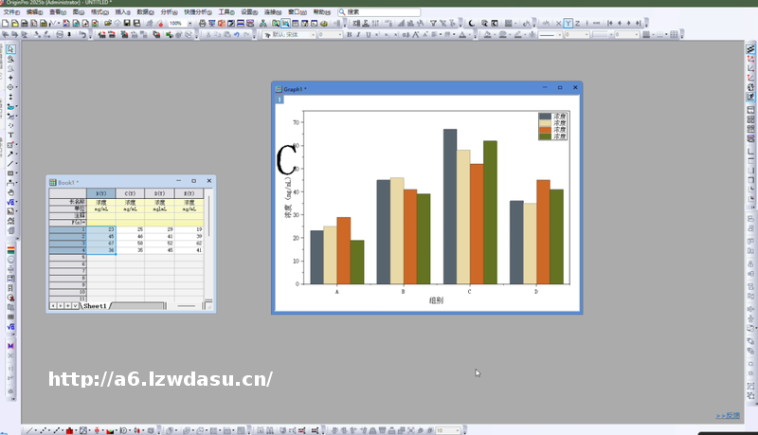Screen dimensions: 758x435
Task: Select the Pointer tool in left toolbar
Action: 10,48
